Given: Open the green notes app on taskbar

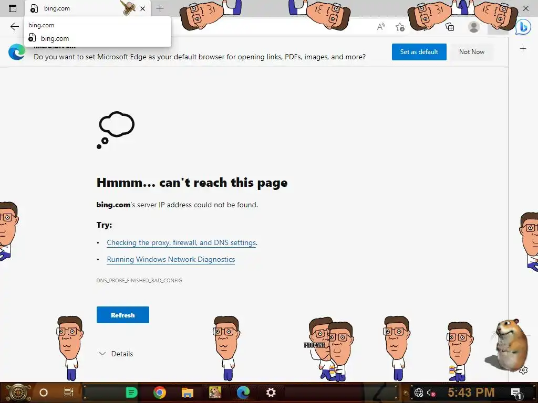Looking at the screenshot, I should [x=131, y=393].
